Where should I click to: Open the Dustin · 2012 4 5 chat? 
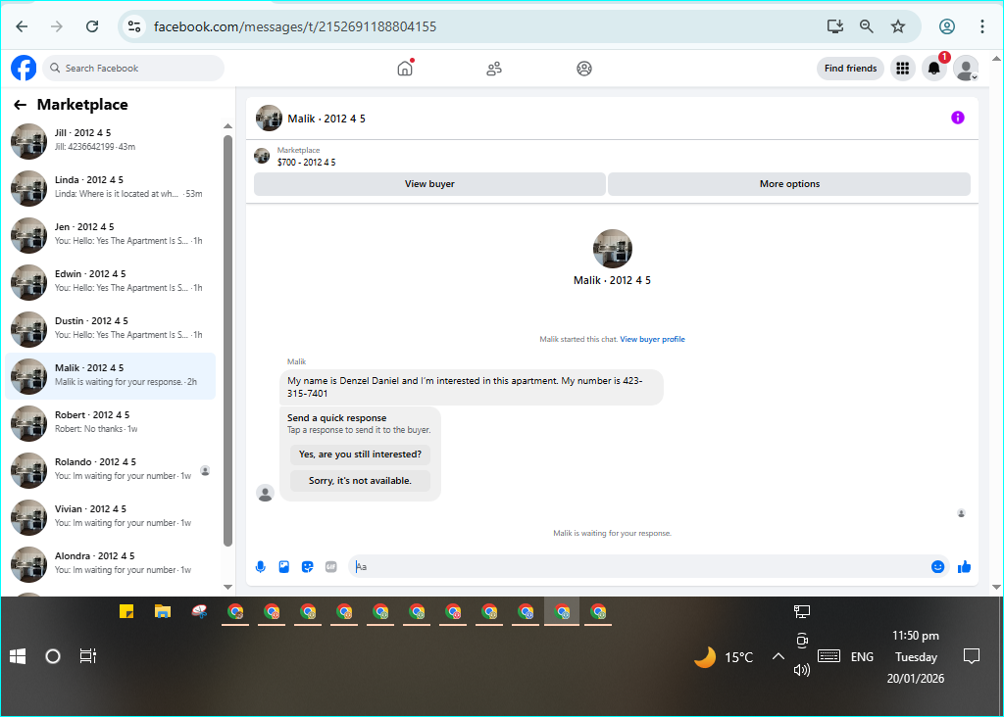110,328
